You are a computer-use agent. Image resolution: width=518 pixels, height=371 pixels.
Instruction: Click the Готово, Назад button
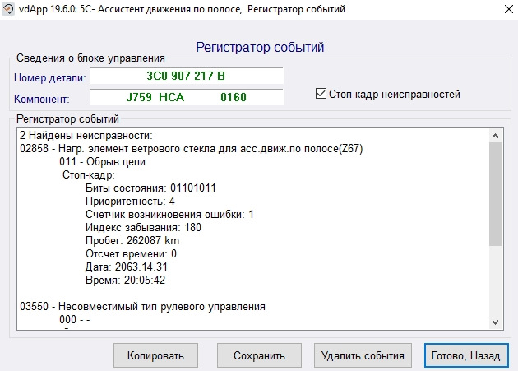click(466, 355)
